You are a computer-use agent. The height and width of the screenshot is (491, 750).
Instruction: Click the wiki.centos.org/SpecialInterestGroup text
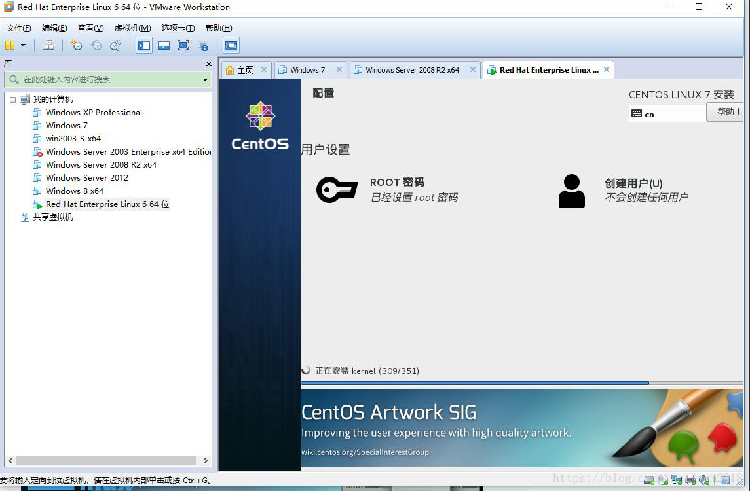tap(365, 452)
